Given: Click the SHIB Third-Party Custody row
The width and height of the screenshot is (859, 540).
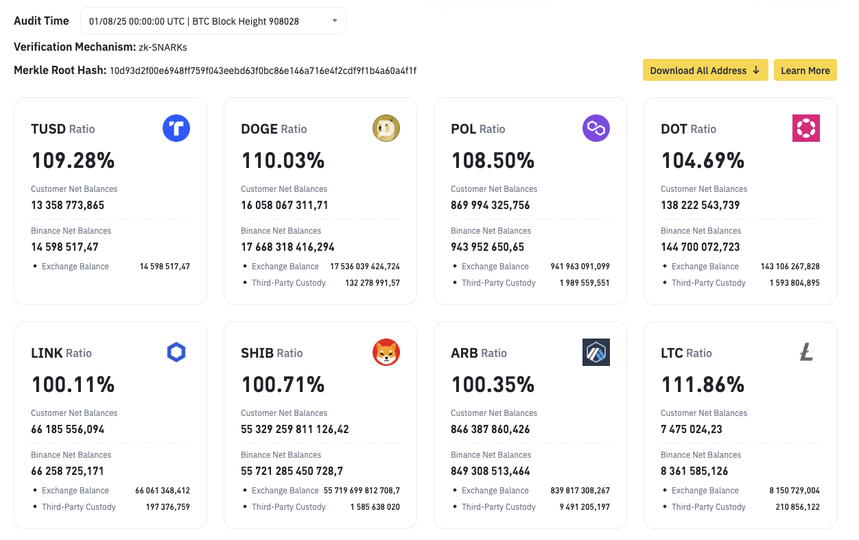Looking at the screenshot, I should pos(320,507).
